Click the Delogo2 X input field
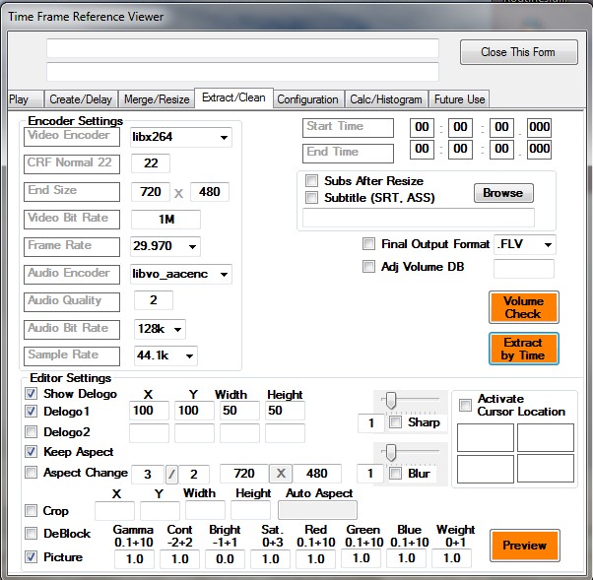Viewport: 593px width, 580px height. pos(149,433)
